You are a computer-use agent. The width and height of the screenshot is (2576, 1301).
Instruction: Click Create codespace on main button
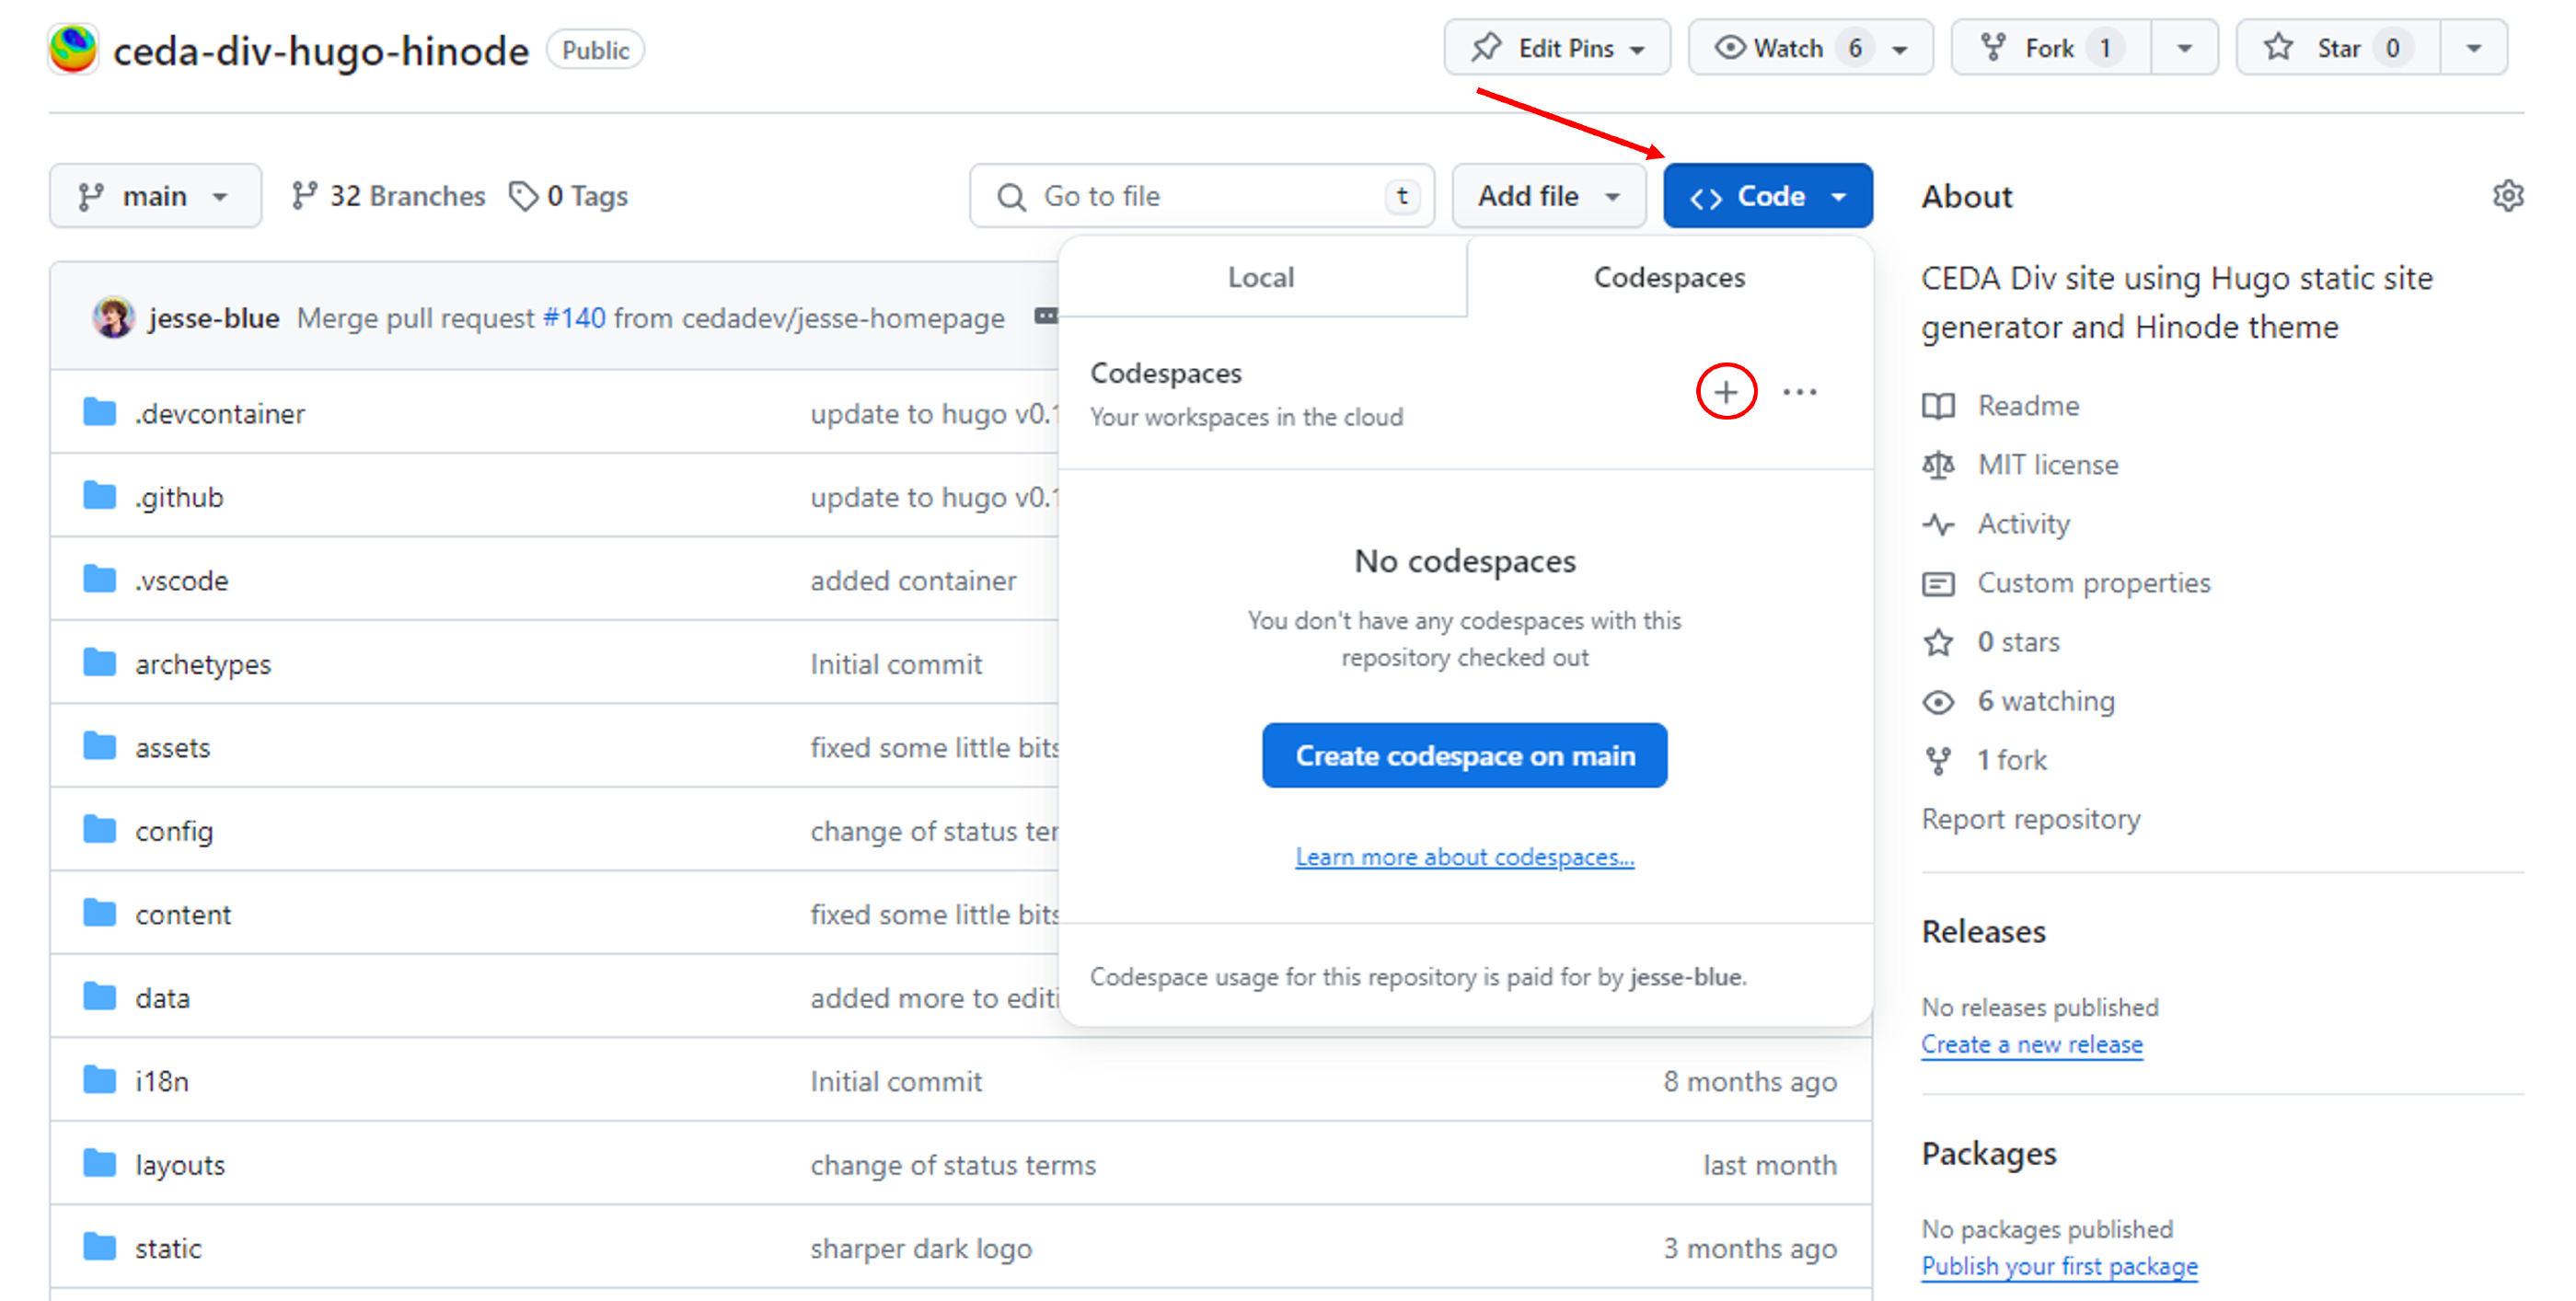click(x=1464, y=756)
